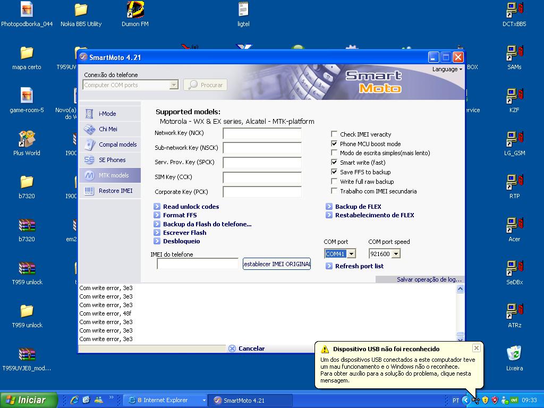The height and width of the screenshot is (408, 544).
Task: Select the ligtel text file icon
Action: (243, 14)
